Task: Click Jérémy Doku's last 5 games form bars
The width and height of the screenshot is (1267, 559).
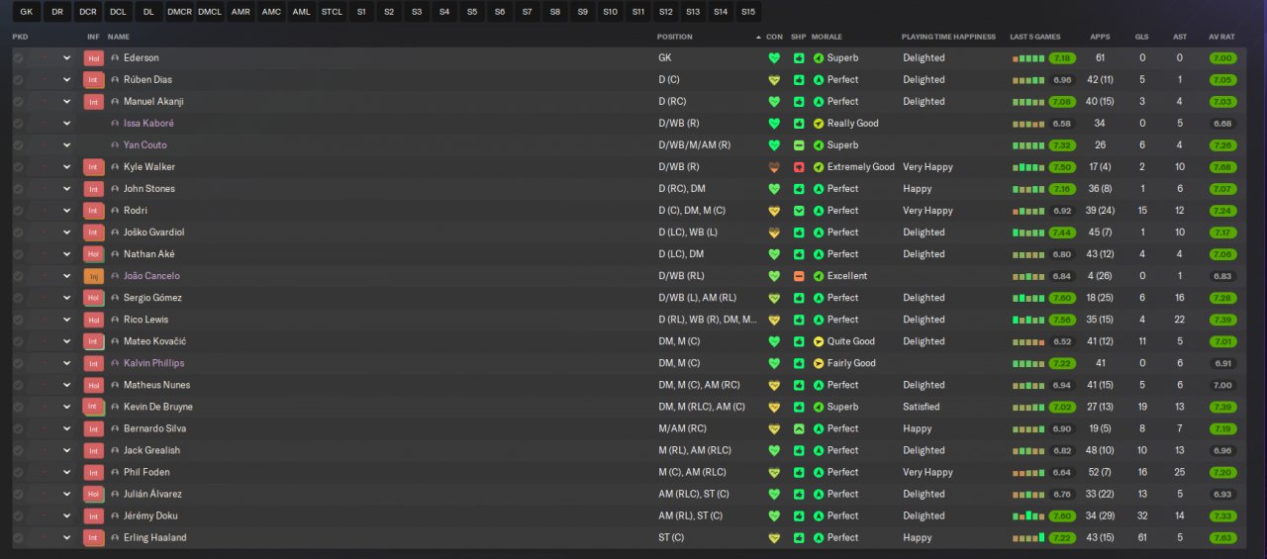Action: (x=1028, y=515)
